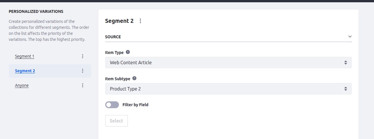The height and width of the screenshot is (139, 374).
Task: Collapse the Source section chevron
Action: coord(350,37)
